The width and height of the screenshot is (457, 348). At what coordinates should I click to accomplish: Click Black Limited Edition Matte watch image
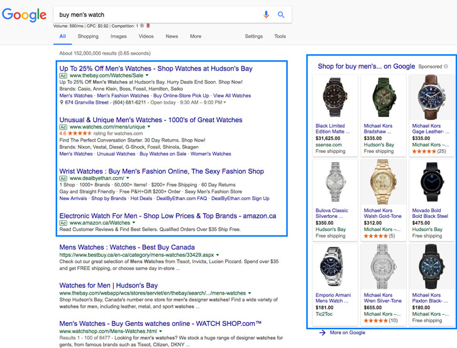click(335, 97)
